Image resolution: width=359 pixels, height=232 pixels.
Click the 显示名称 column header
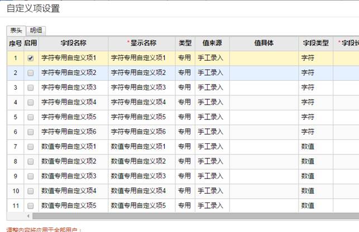[142, 43]
